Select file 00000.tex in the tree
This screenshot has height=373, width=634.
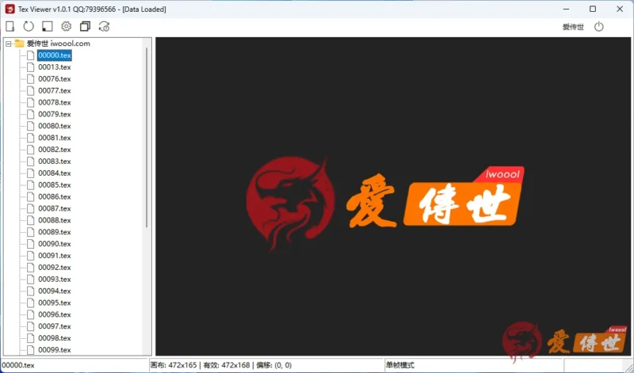(55, 55)
